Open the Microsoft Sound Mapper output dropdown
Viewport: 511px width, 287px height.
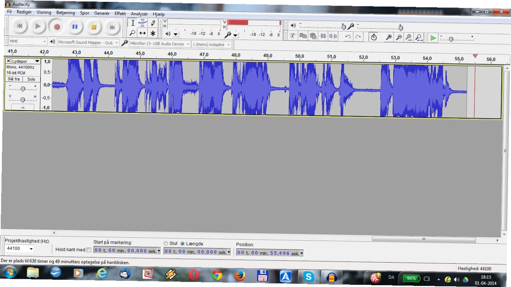(88, 43)
